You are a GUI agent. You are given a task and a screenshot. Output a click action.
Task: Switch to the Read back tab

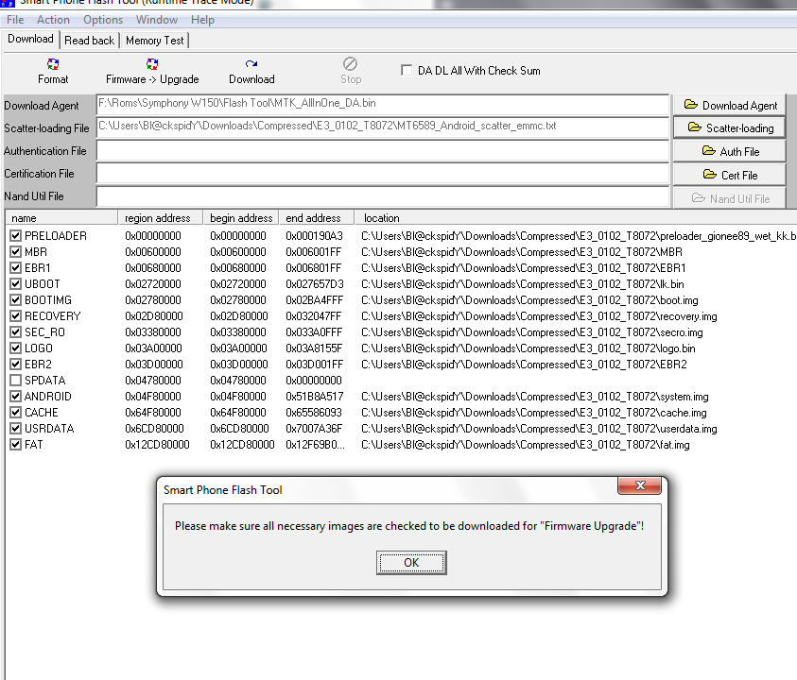point(89,41)
